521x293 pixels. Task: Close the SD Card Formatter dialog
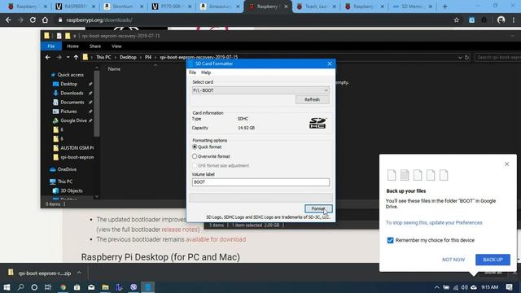329,63
